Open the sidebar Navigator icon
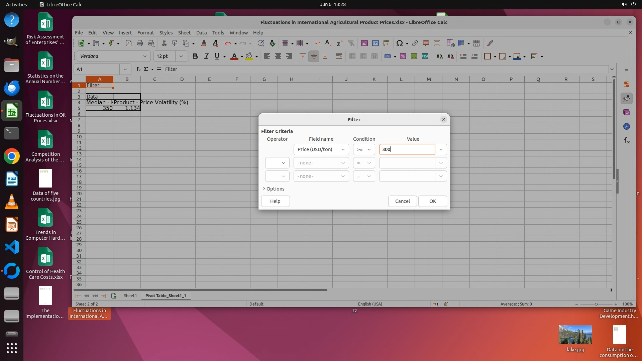The image size is (642, 361). coord(627,126)
